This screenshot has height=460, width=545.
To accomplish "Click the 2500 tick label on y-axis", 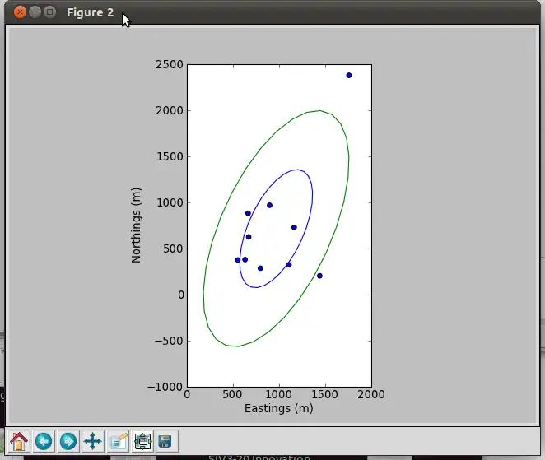I will (x=170, y=65).
